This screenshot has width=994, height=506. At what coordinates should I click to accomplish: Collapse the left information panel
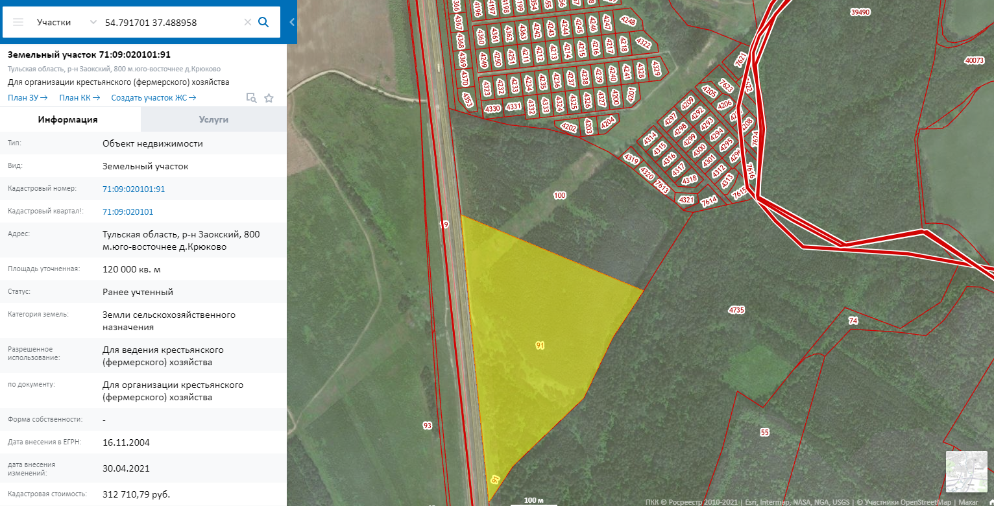292,22
